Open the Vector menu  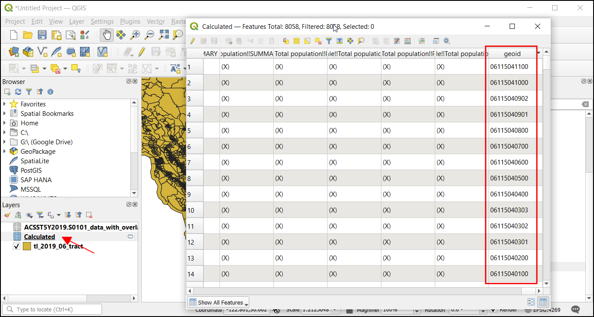[x=155, y=22]
